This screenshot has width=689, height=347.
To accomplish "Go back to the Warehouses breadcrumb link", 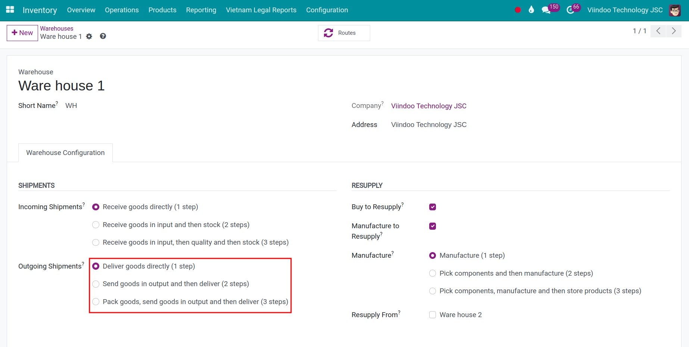I will tap(57, 28).
